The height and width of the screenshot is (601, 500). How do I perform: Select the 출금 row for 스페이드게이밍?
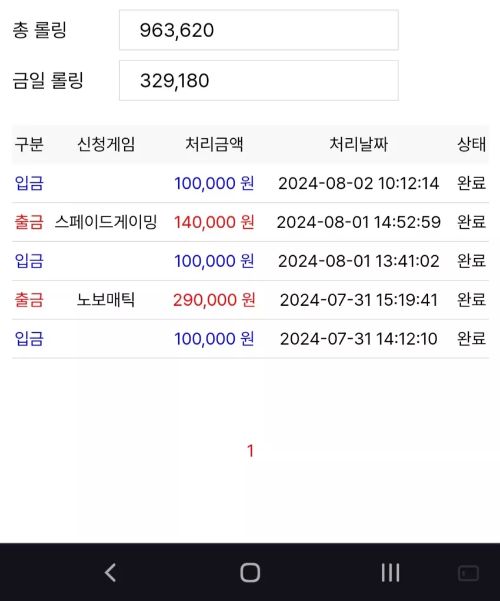click(x=250, y=222)
